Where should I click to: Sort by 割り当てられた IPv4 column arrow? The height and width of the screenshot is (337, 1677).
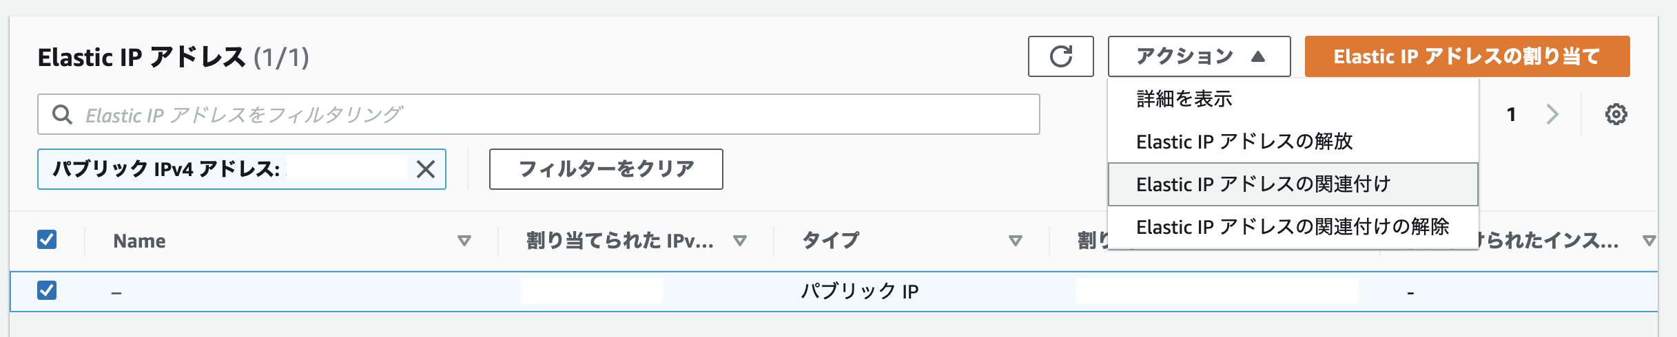click(740, 241)
